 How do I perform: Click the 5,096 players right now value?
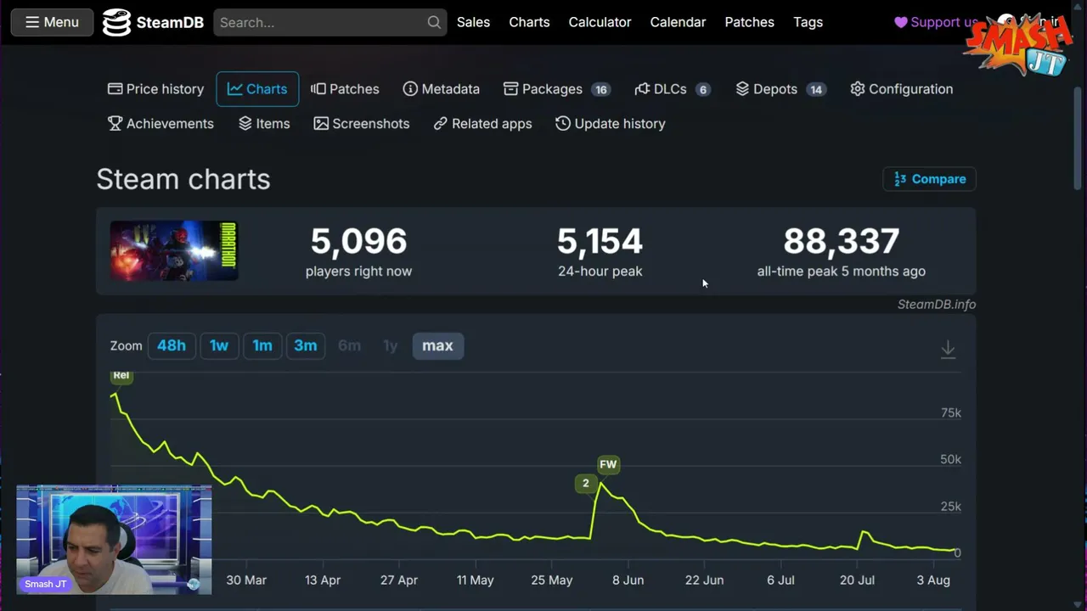click(x=358, y=241)
